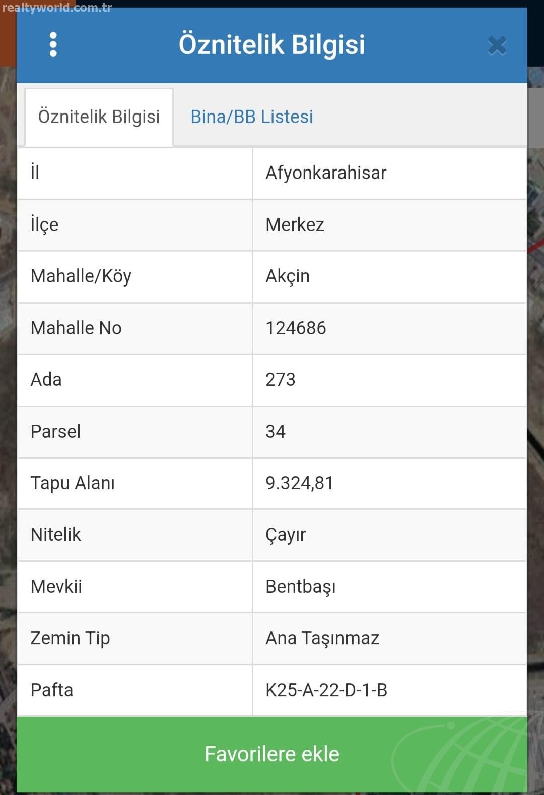Click the Tapu Alanı value 9.324,81

pos(299,483)
